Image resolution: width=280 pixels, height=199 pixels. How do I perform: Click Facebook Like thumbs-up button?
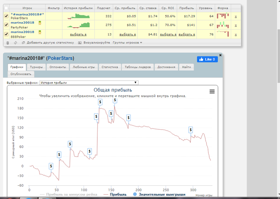point(207,59)
